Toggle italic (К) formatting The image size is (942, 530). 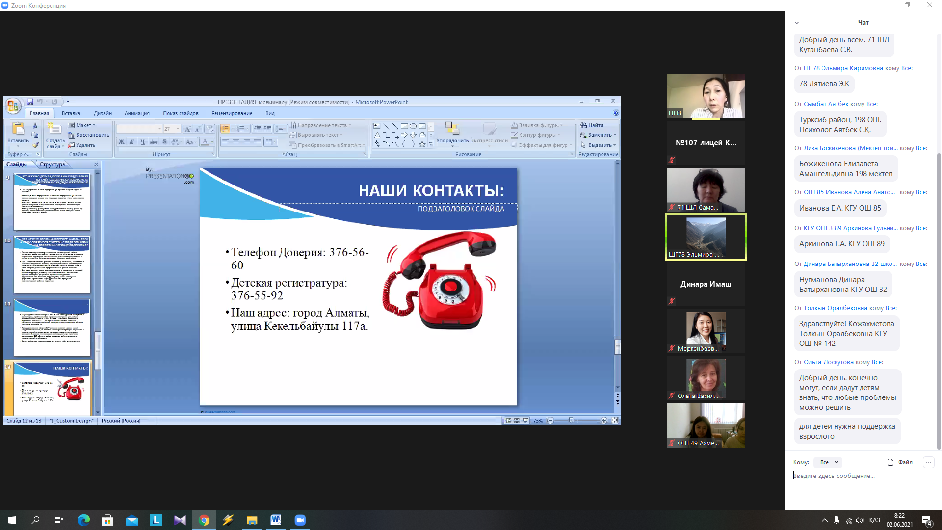131,142
